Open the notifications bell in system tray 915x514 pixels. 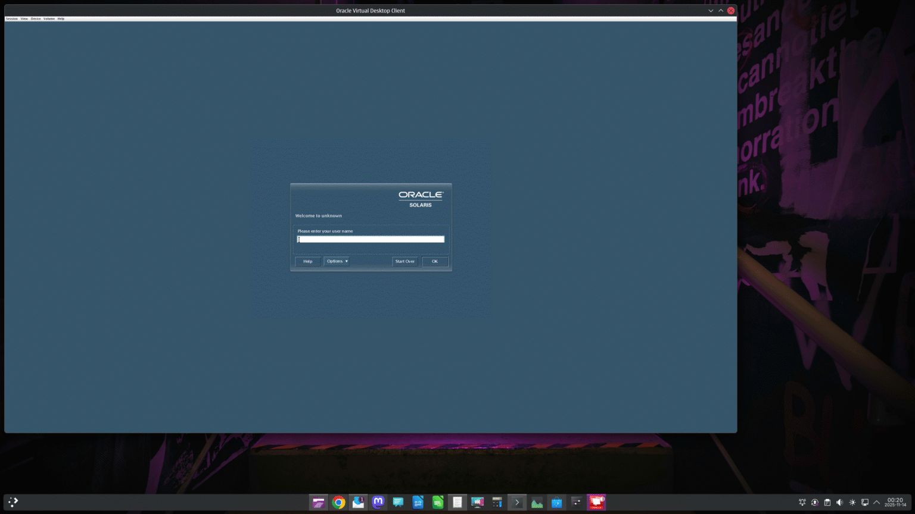pyautogui.click(x=802, y=503)
